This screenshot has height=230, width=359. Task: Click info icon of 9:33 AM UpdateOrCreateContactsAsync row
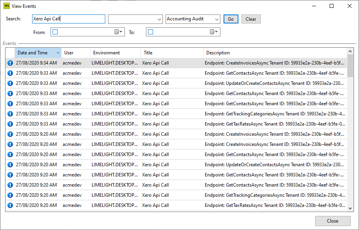[10, 83]
